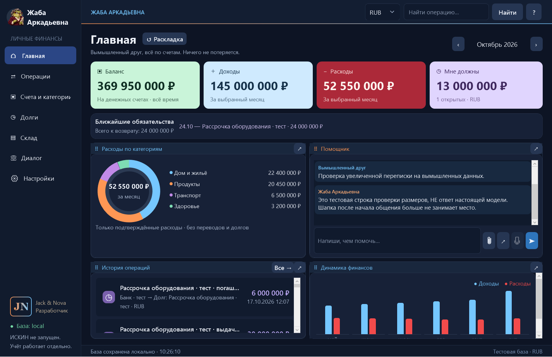Focus the Найти операцию search field

tap(446, 12)
